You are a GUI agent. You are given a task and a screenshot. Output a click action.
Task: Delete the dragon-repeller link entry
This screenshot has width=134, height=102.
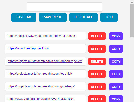(97, 61)
